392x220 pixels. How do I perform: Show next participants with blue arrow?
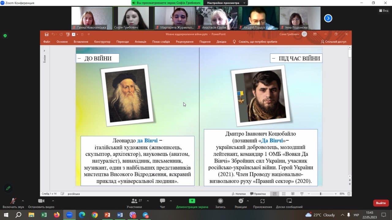pyautogui.click(x=328, y=18)
